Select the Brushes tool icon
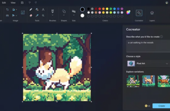Screen dimensions: 170x111 (x=52, y=11)
